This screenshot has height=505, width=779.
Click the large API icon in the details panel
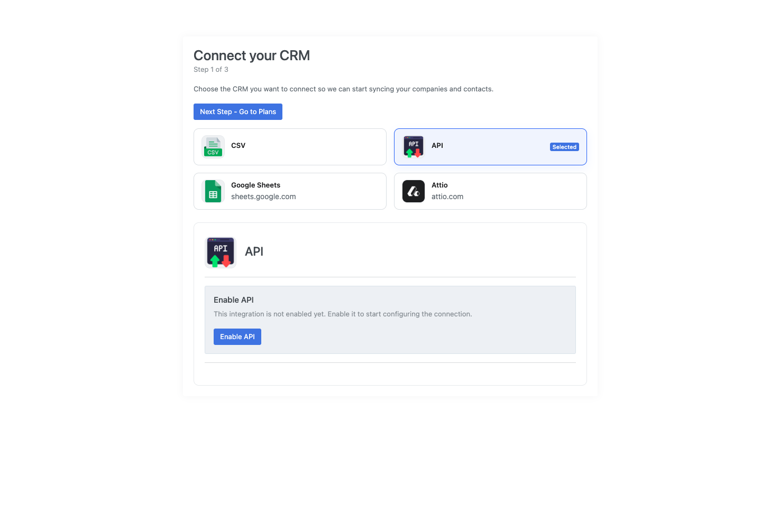[x=221, y=252]
